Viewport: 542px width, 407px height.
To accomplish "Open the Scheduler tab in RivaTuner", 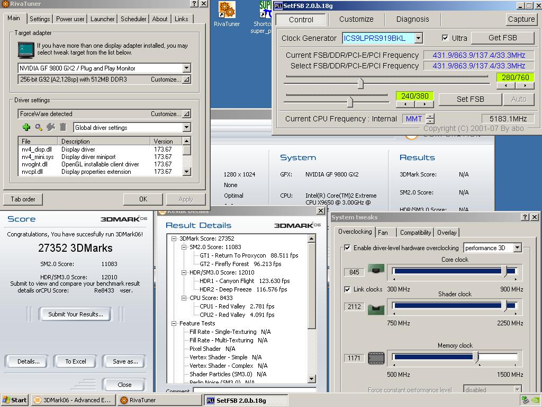I will [x=133, y=19].
